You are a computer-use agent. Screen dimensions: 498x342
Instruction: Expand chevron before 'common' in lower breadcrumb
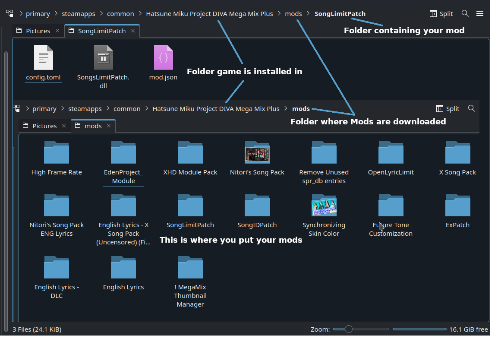coord(107,108)
